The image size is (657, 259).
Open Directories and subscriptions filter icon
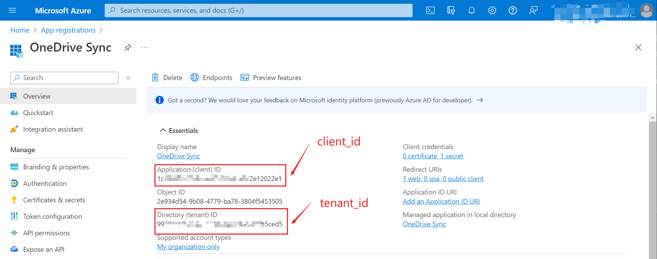(x=451, y=10)
